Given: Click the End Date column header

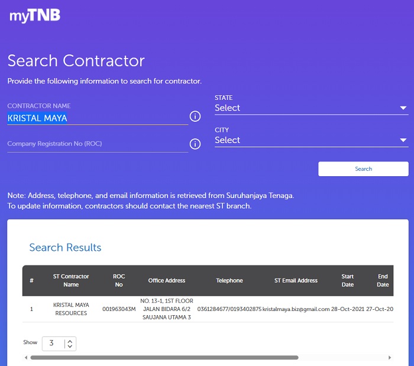Looking at the screenshot, I should [x=383, y=280].
